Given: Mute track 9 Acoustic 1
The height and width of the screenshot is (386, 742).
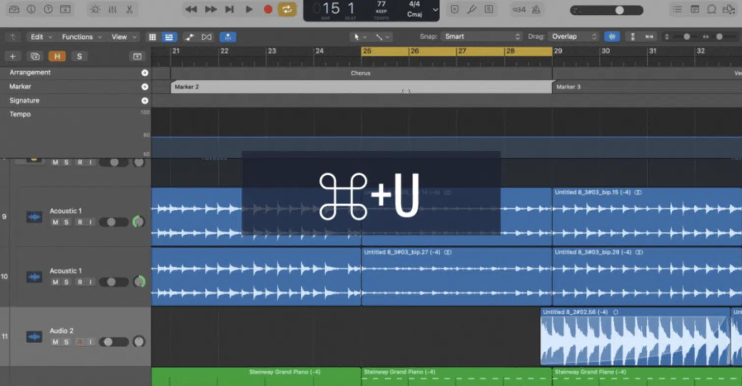Looking at the screenshot, I should click(56, 222).
